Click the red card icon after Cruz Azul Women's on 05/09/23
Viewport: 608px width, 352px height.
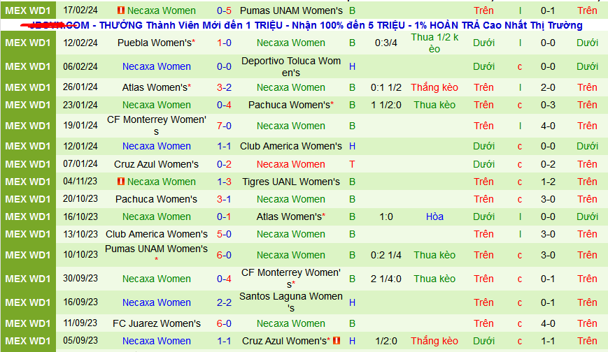(337, 341)
